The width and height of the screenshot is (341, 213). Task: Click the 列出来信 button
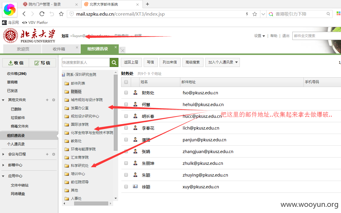(170, 62)
